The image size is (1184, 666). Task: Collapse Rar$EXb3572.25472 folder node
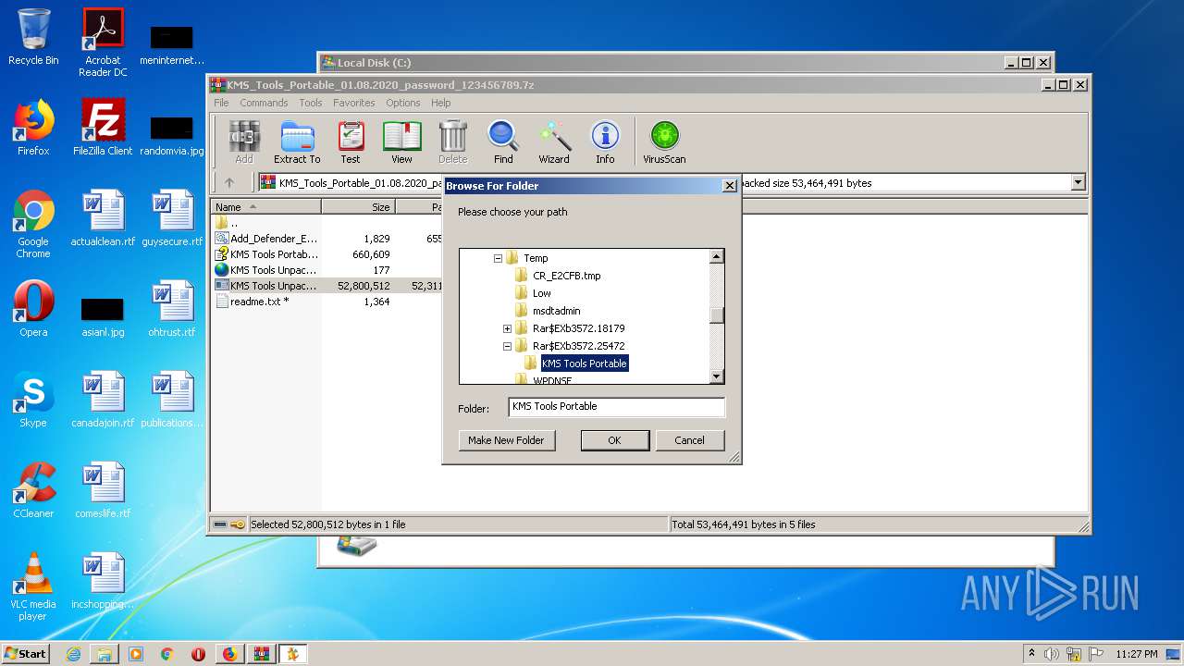point(507,346)
